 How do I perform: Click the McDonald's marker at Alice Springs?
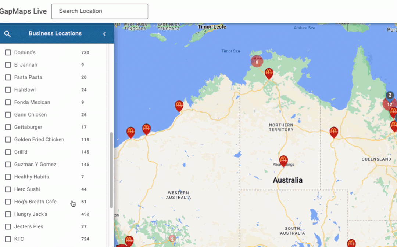(x=283, y=161)
